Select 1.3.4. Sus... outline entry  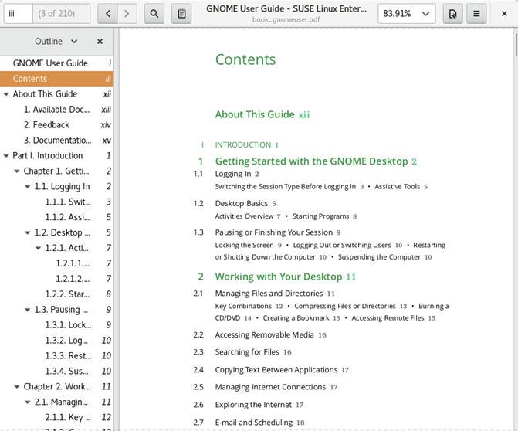click(57, 372)
